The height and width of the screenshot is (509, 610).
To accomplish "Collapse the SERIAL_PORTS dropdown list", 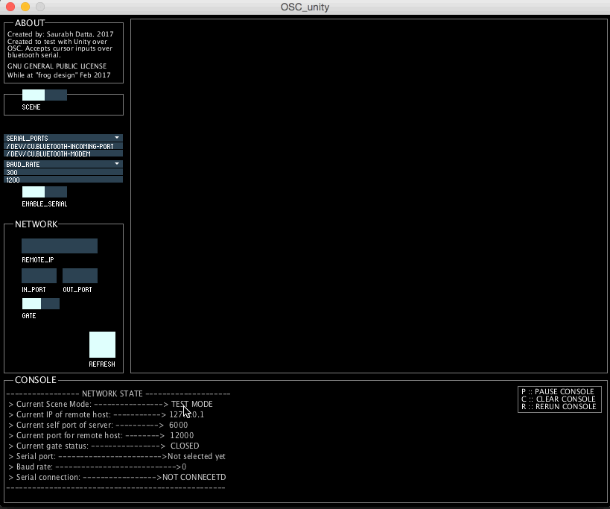I will click(x=63, y=138).
